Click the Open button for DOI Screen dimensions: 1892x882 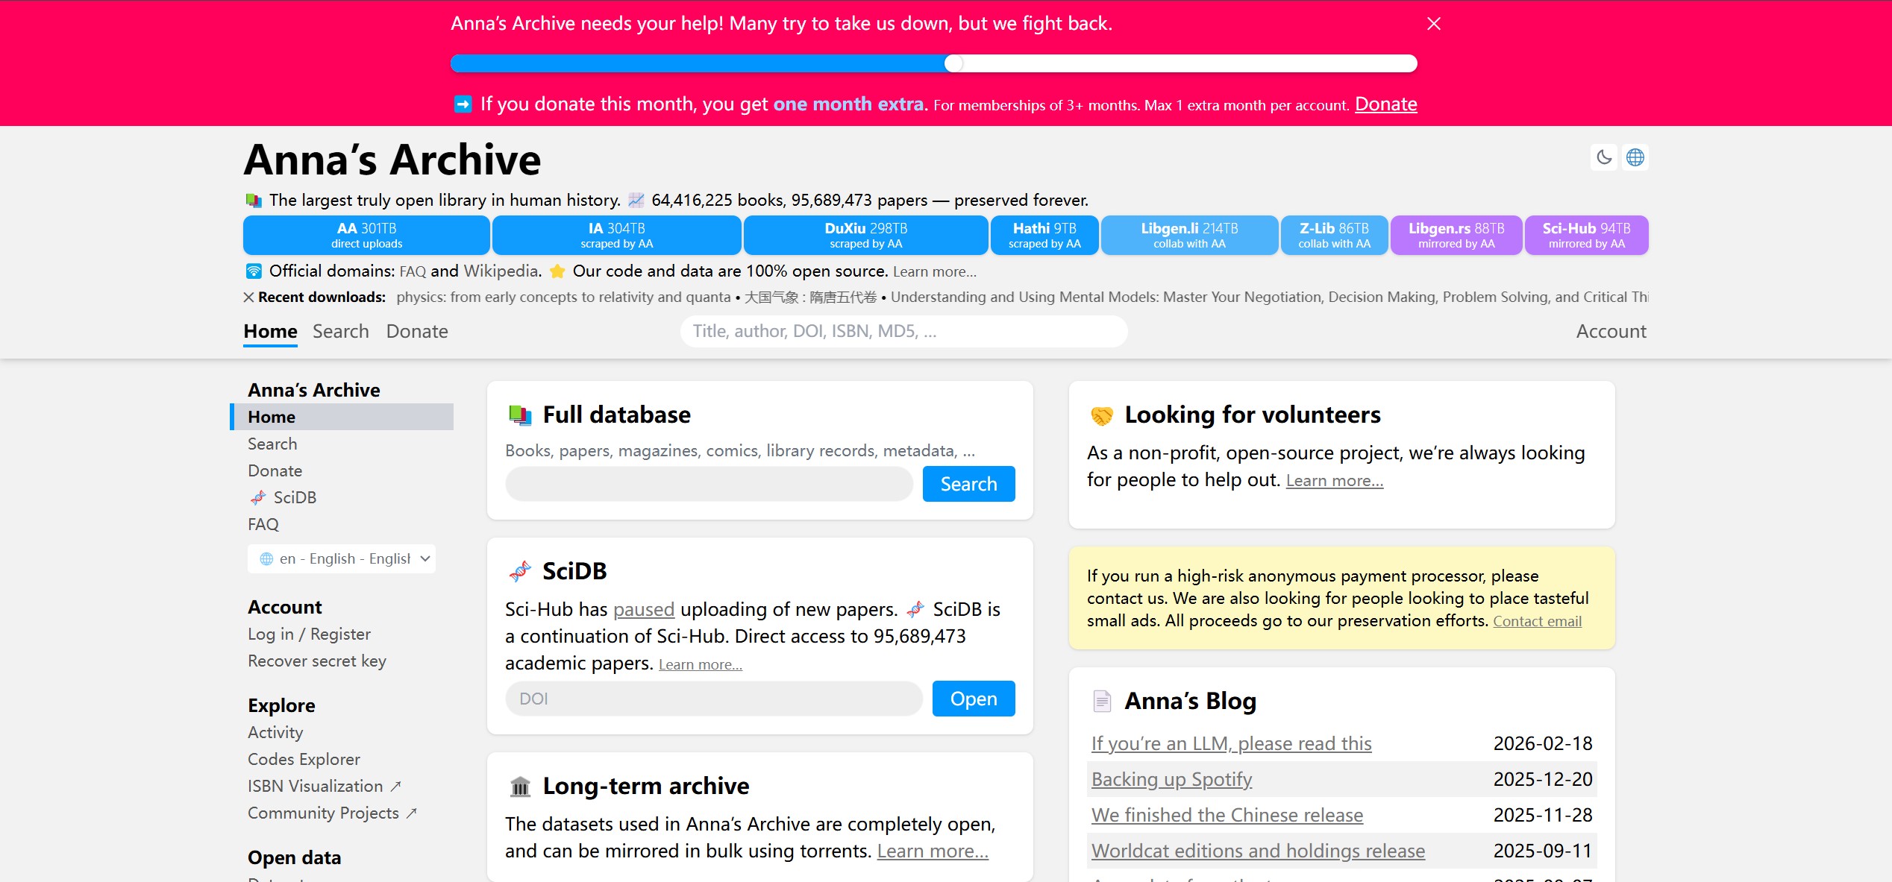click(x=974, y=699)
